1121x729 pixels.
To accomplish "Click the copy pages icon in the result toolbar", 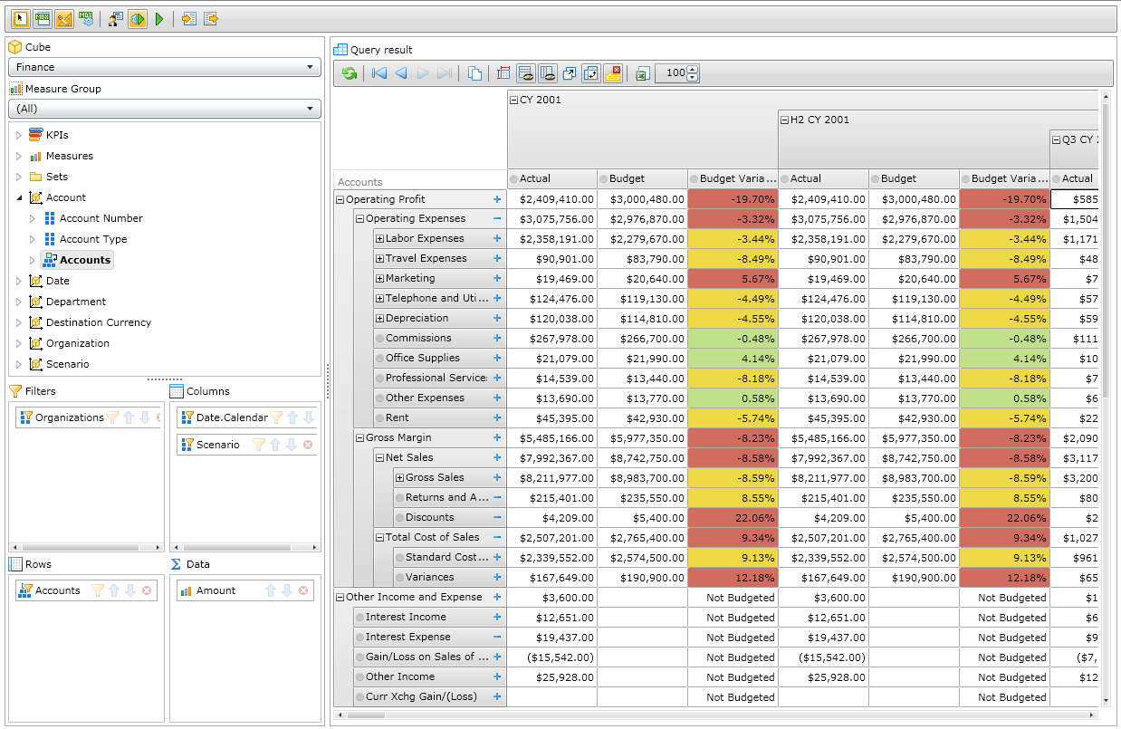I will point(474,74).
